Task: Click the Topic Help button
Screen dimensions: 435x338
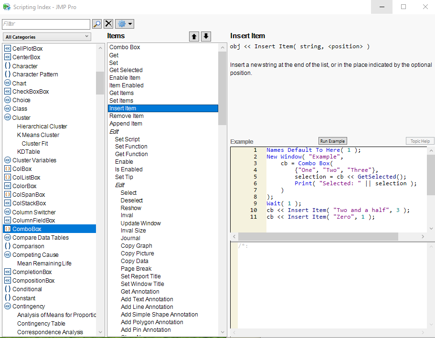Action: coord(420,141)
